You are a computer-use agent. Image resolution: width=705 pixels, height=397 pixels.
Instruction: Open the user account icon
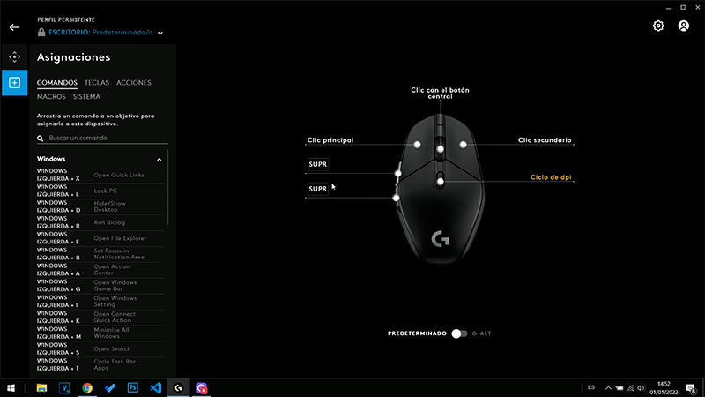pos(684,26)
